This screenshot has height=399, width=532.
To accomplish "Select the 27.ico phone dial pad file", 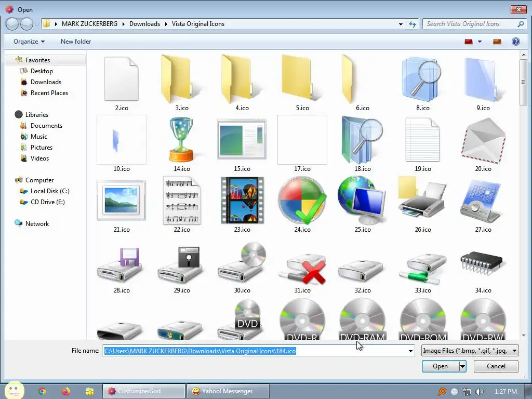I will point(483,205).
